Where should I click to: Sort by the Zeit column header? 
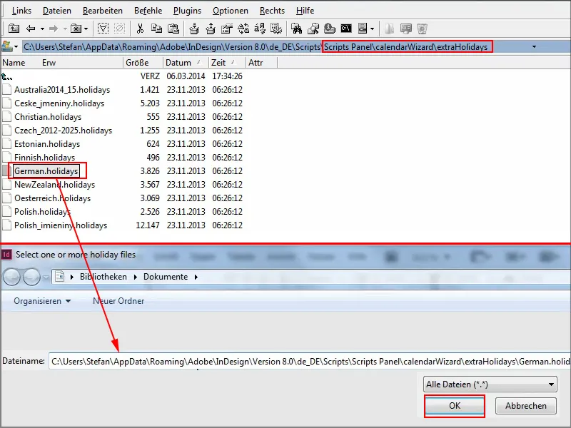[218, 63]
